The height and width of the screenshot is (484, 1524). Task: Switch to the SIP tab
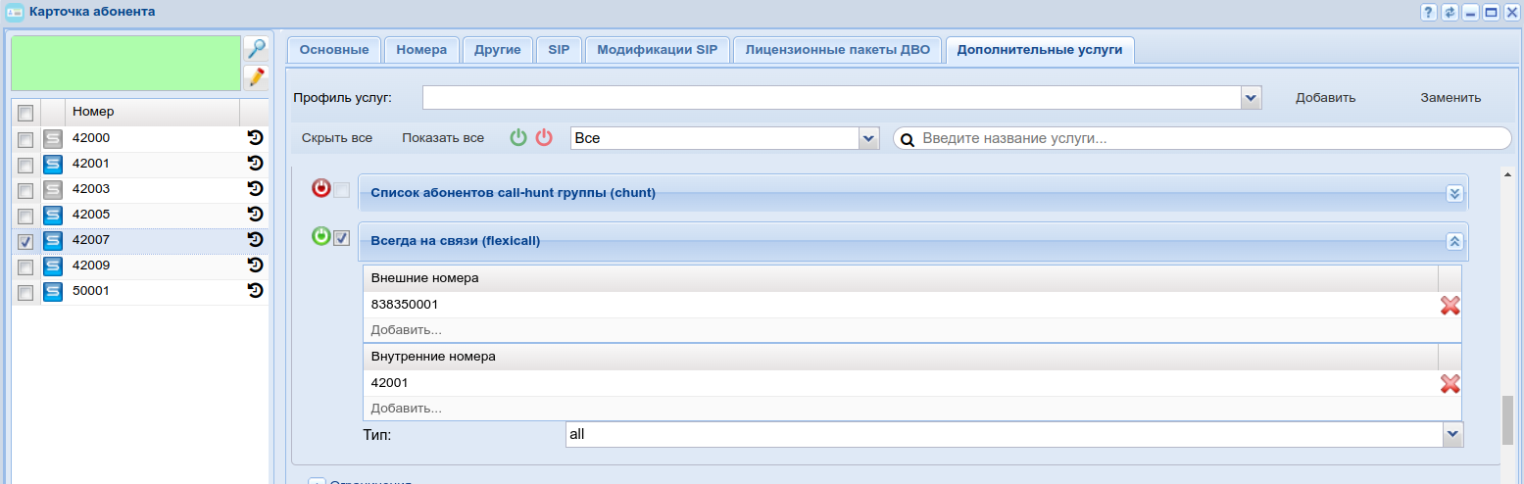click(559, 49)
